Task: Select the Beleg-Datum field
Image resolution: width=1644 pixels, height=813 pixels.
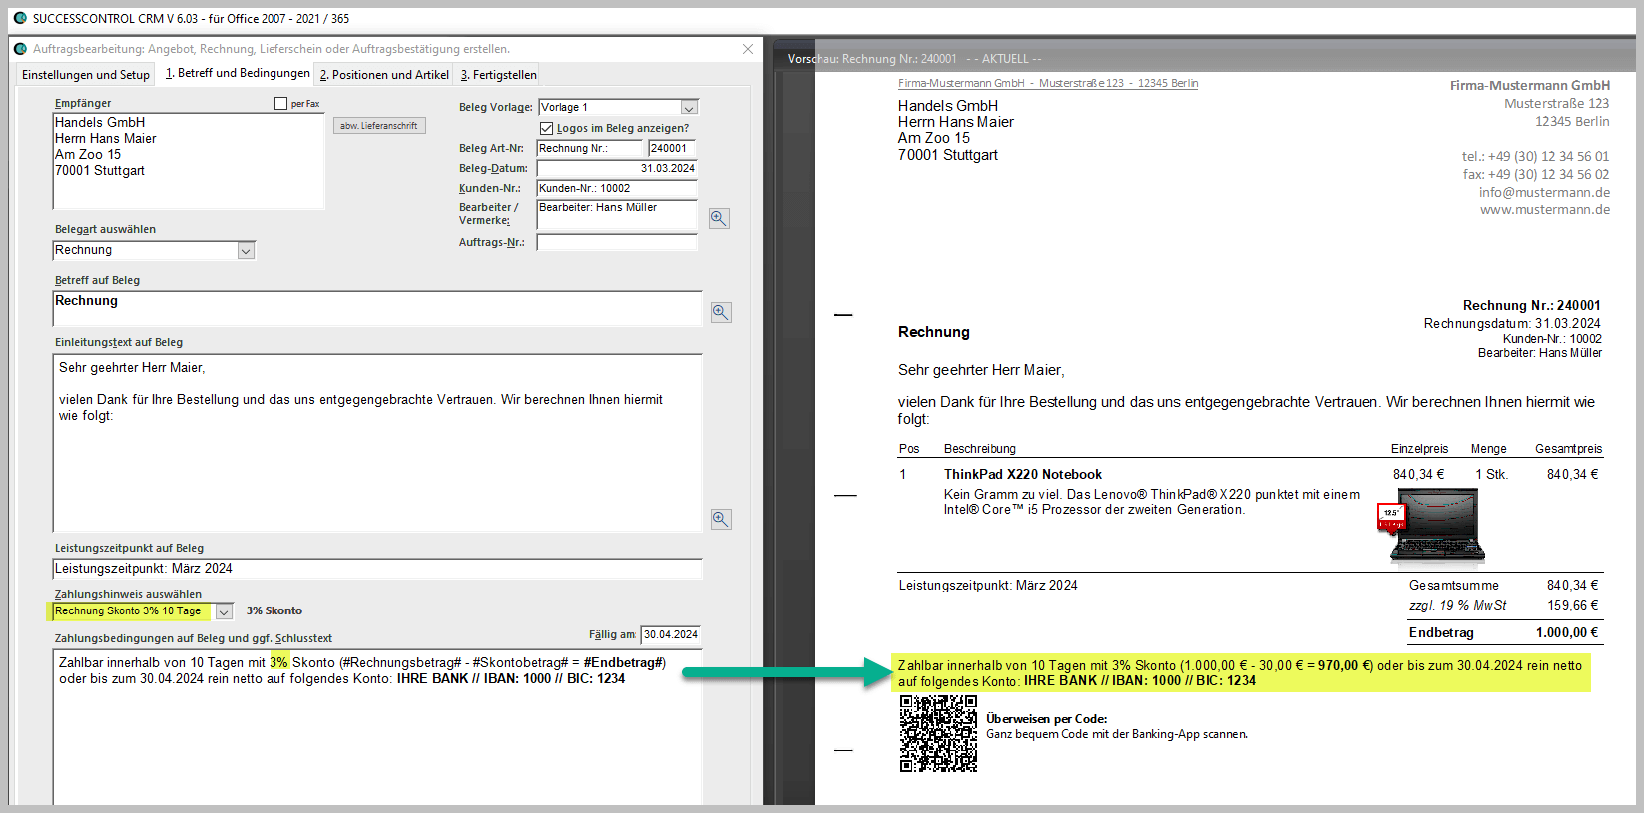Action: (616, 168)
